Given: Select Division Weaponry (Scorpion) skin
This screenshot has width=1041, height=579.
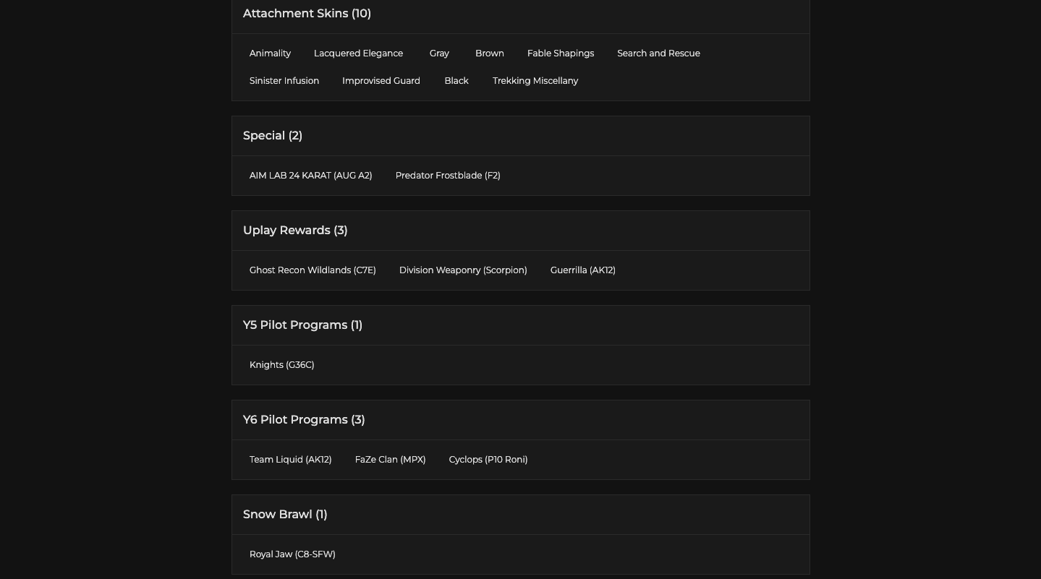Looking at the screenshot, I should 463,270.
